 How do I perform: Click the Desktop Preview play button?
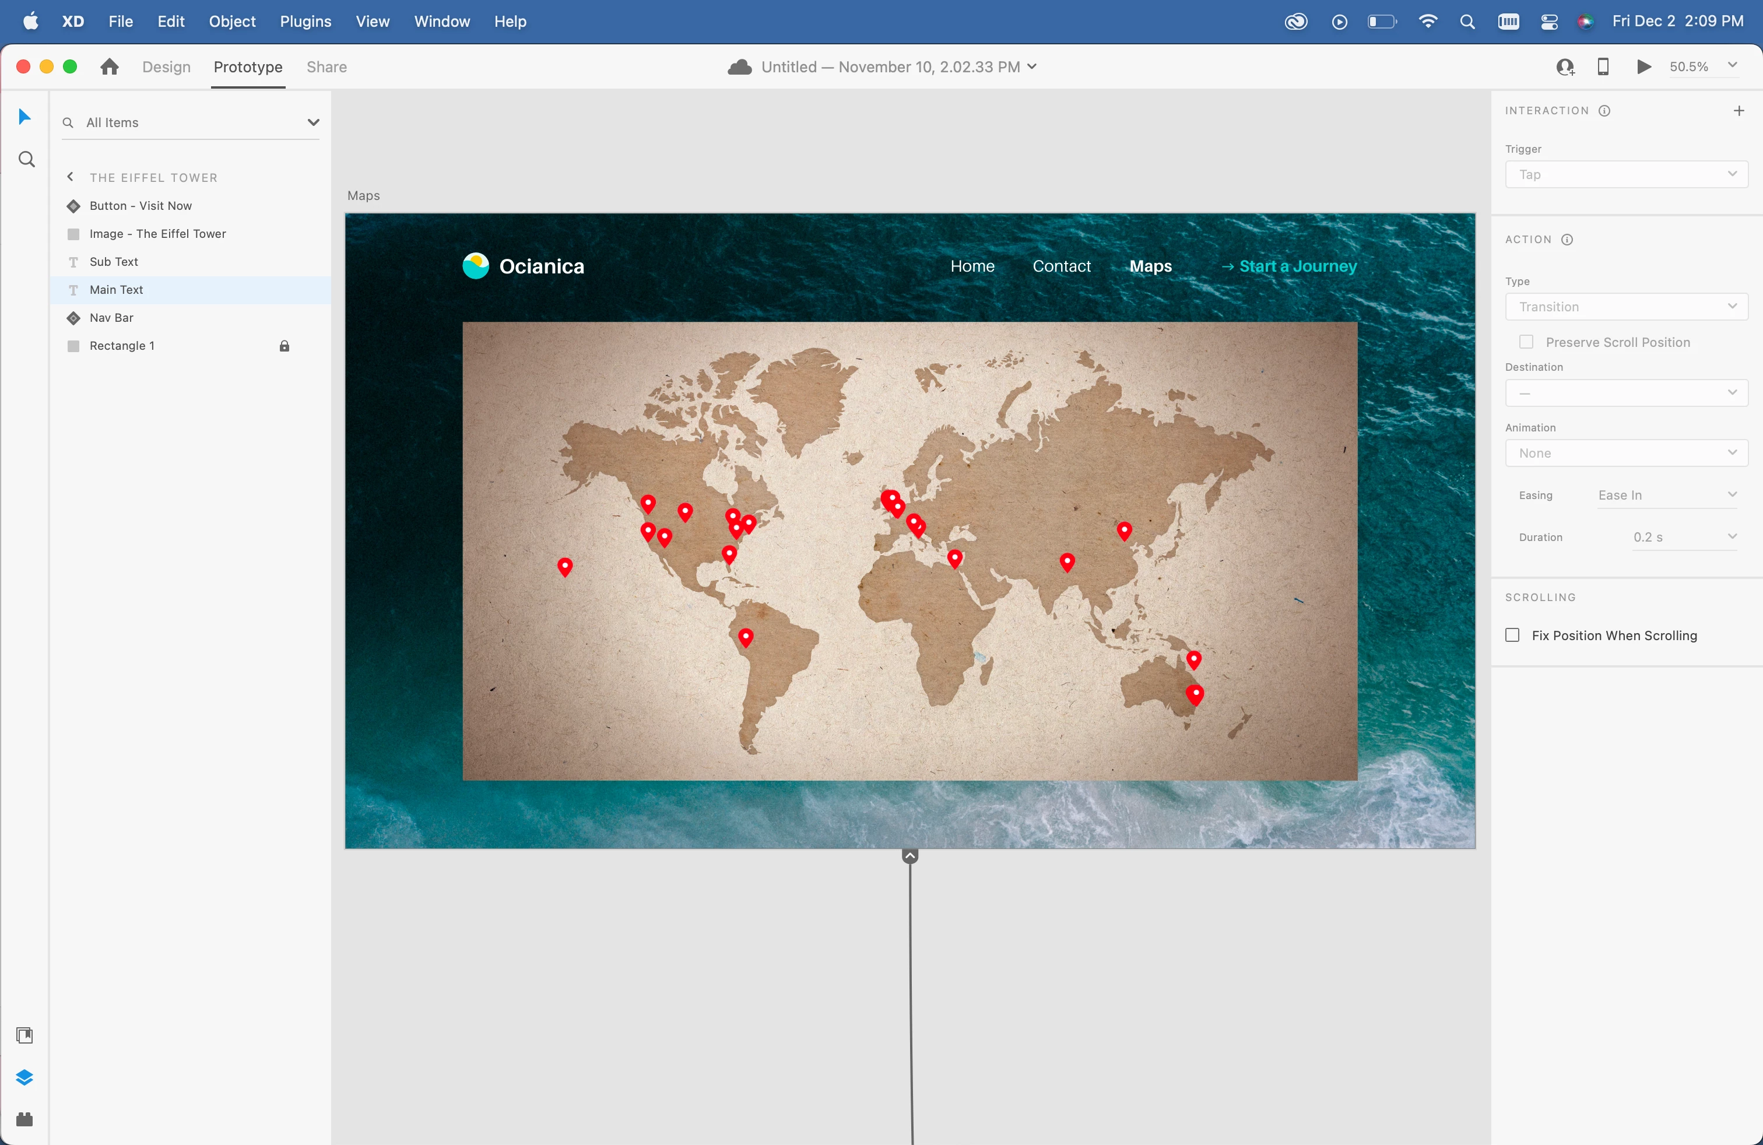click(1643, 66)
